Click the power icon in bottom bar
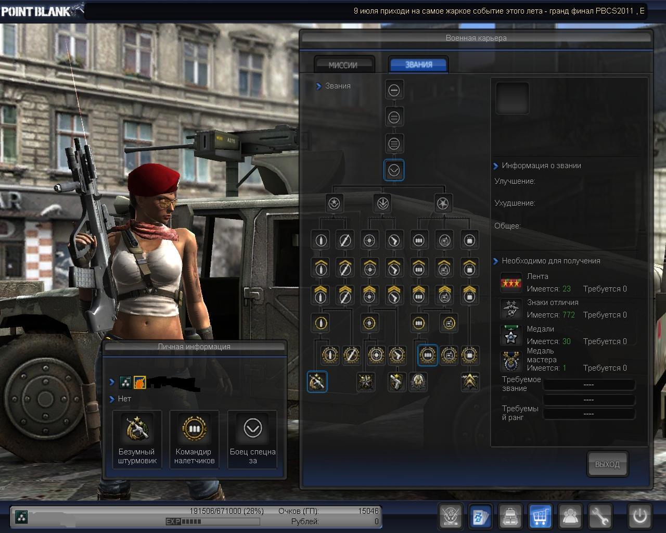Viewport: 666px width, 533px height. pyautogui.click(x=639, y=516)
